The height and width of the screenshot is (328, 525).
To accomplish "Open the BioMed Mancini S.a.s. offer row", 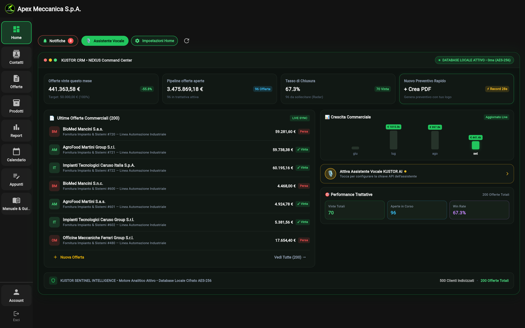I will point(179,132).
